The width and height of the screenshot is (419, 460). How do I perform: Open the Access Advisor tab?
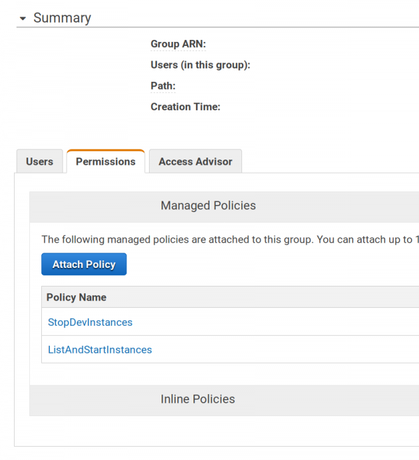click(x=196, y=162)
